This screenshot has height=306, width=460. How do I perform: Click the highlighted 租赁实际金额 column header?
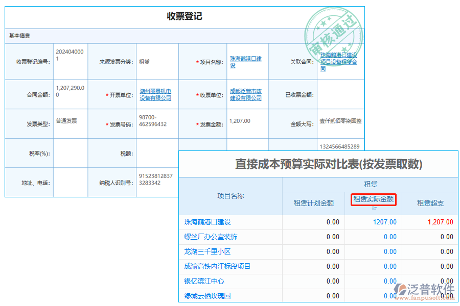point(372,200)
